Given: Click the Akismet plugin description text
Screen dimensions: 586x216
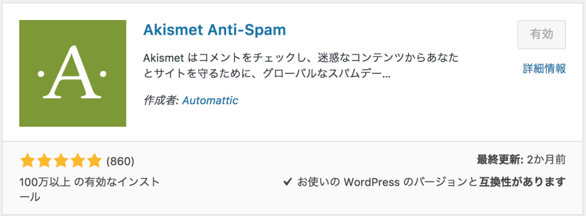Looking at the screenshot, I should coord(301,66).
